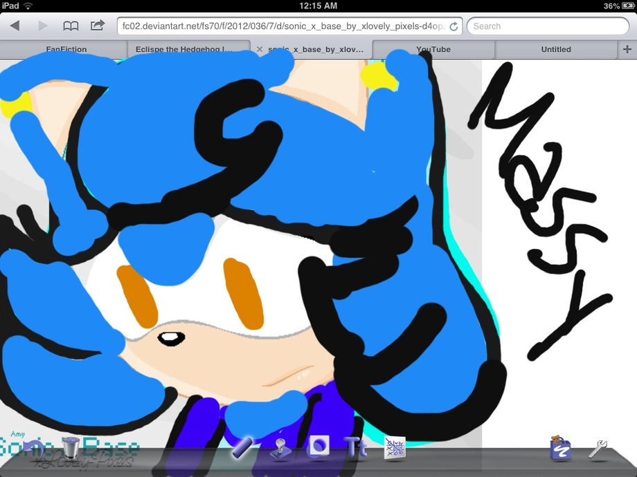Open the tic-tac-toe backgrounds icon
Screen dimensions: 637x477
[x=395, y=449]
